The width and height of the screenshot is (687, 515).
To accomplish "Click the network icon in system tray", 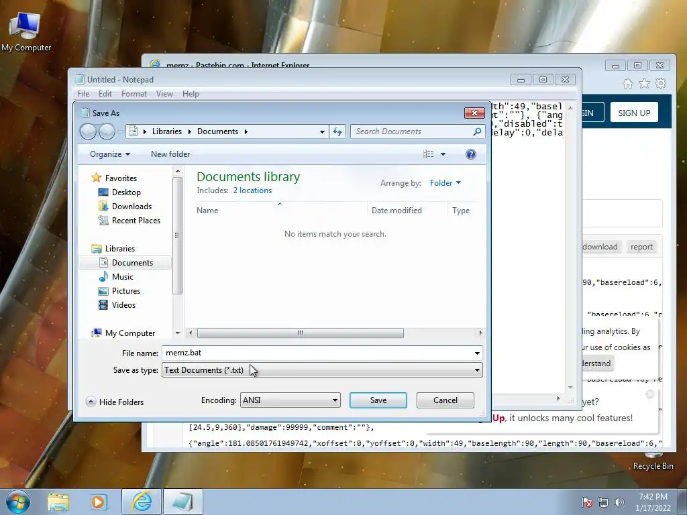I will coord(603,503).
